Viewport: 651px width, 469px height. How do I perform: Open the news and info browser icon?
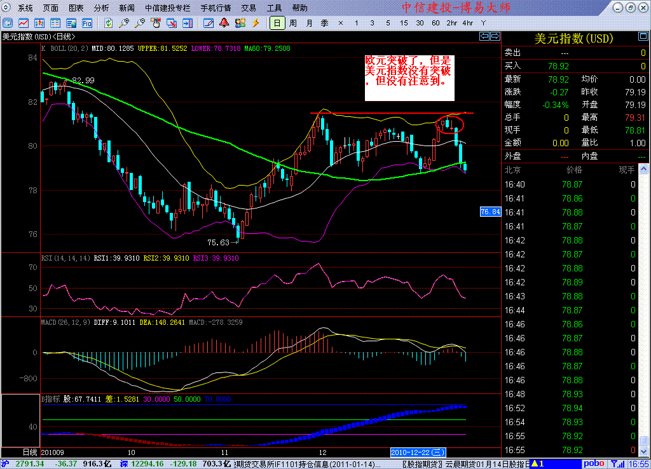71,24
